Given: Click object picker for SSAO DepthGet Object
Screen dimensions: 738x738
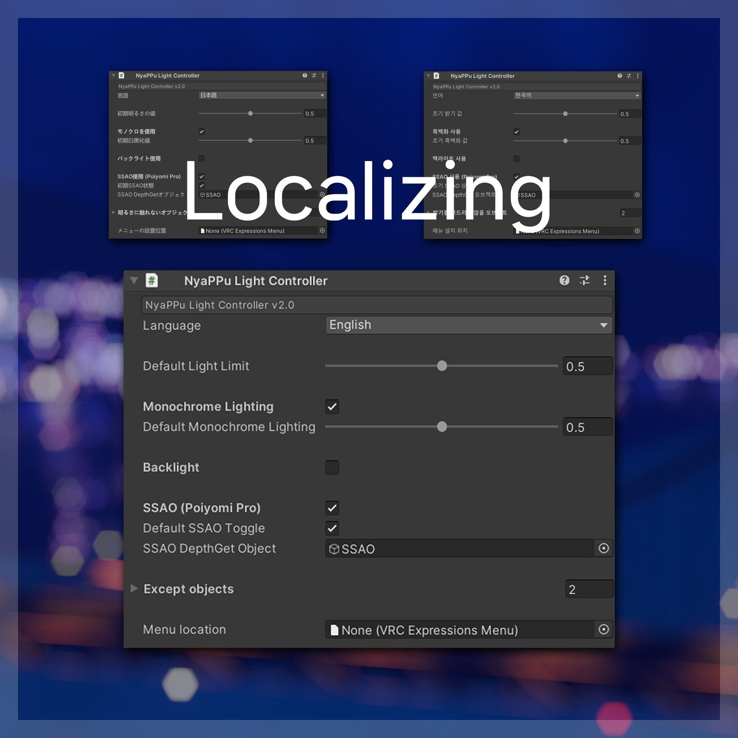Looking at the screenshot, I should point(604,548).
